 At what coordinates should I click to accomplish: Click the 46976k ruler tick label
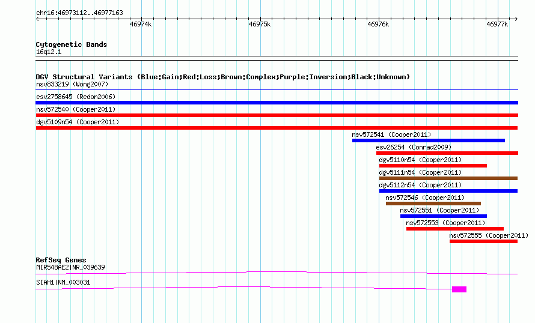(x=378, y=24)
